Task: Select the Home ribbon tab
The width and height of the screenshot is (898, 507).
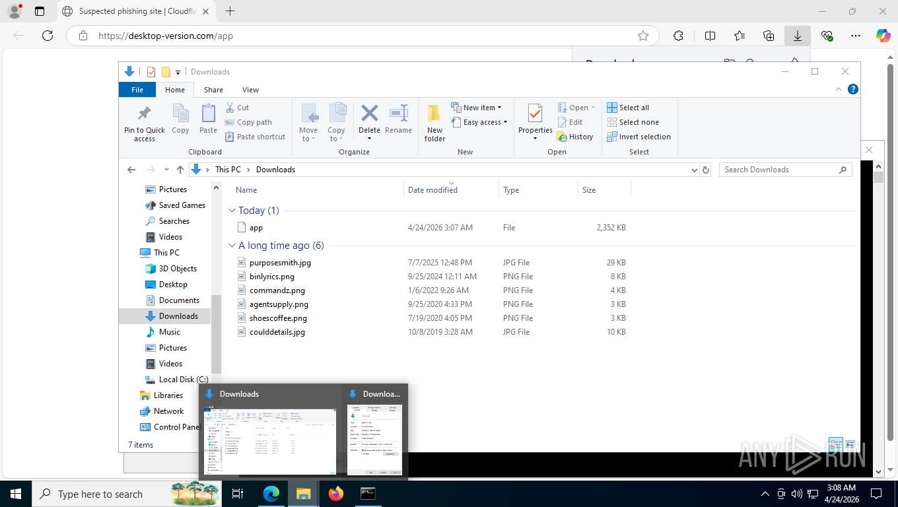Action: point(175,90)
